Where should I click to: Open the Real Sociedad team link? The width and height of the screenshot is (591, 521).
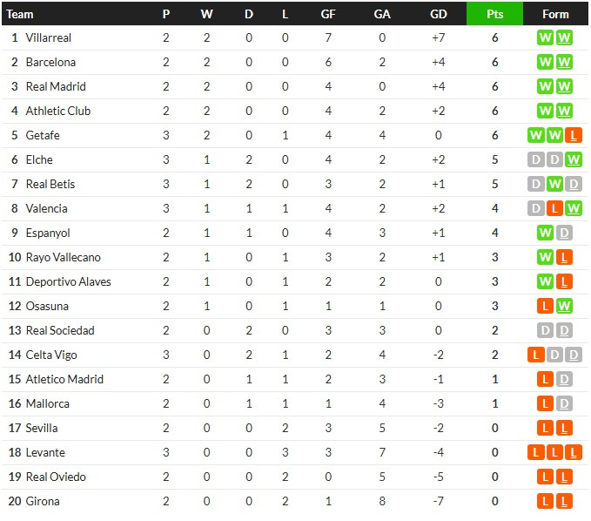point(60,330)
